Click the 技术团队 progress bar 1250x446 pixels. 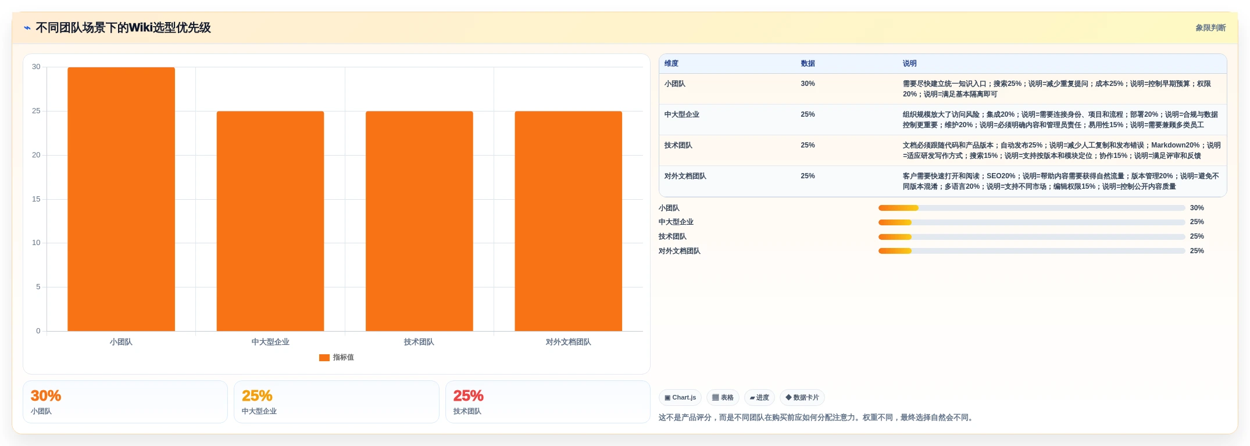coord(1031,236)
